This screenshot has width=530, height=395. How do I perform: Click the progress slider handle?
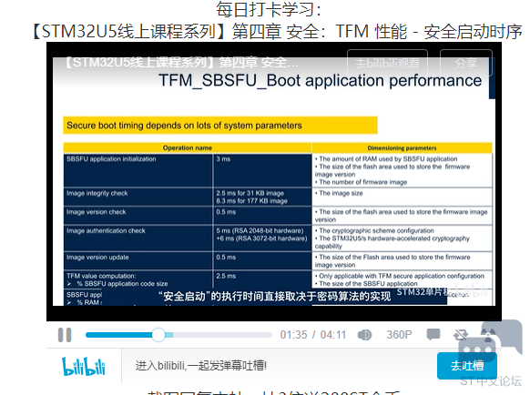(x=158, y=335)
